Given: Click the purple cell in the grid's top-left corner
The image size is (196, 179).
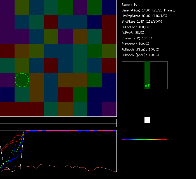Looking at the screenshot, I should [x=7, y=8].
